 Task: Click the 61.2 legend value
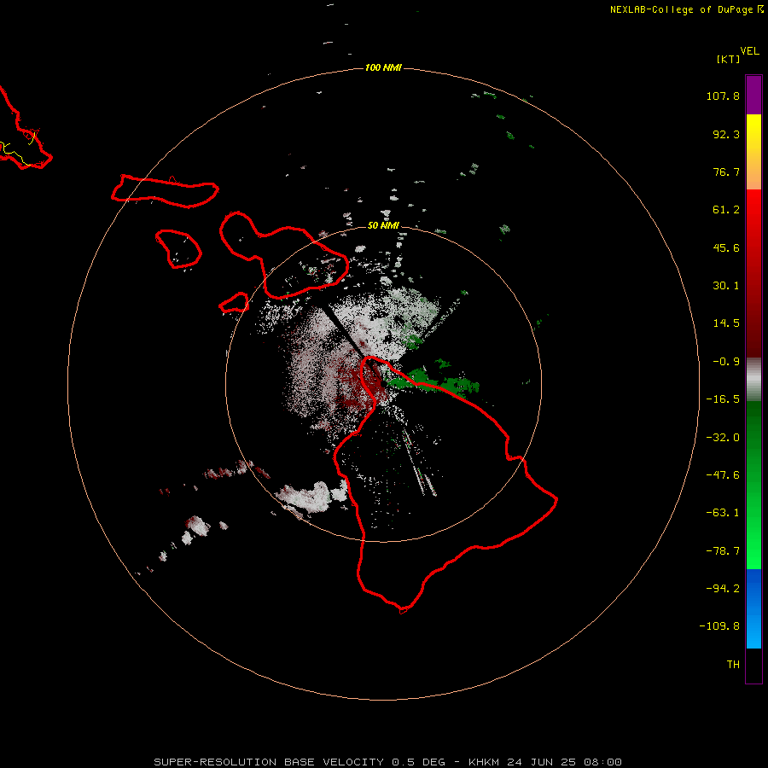click(x=726, y=210)
